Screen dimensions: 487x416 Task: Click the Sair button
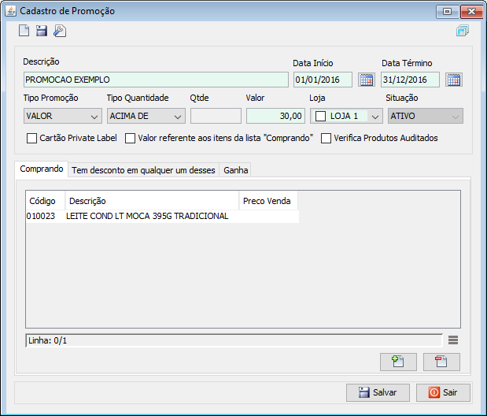tap(443, 392)
